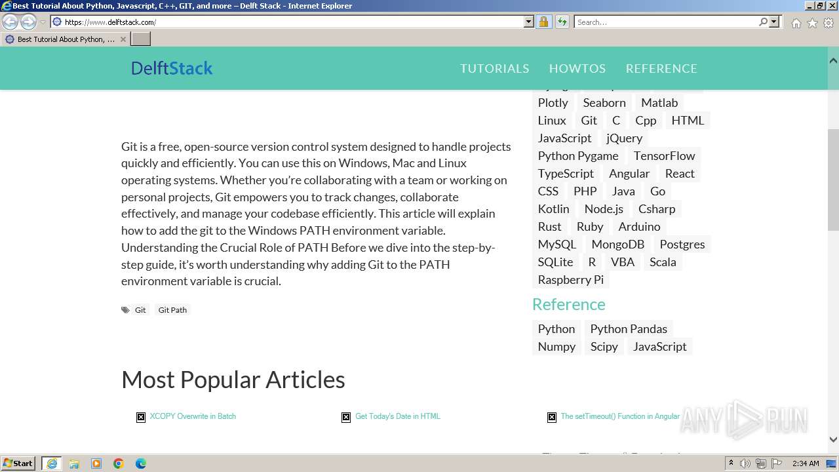Click the Git tag below the article
Image resolution: width=839 pixels, height=472 pixels.
[x=140, y=310]
